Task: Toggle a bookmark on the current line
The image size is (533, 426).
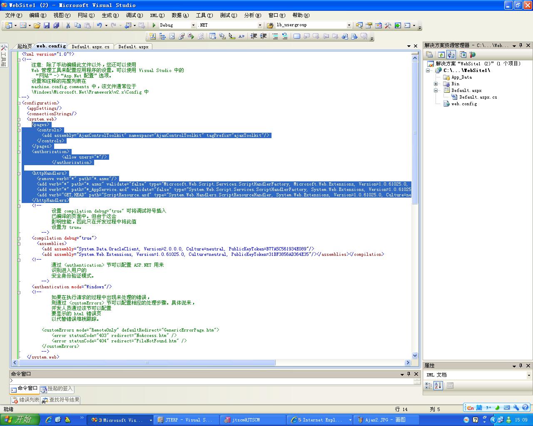Action: (x=296, y=37)
